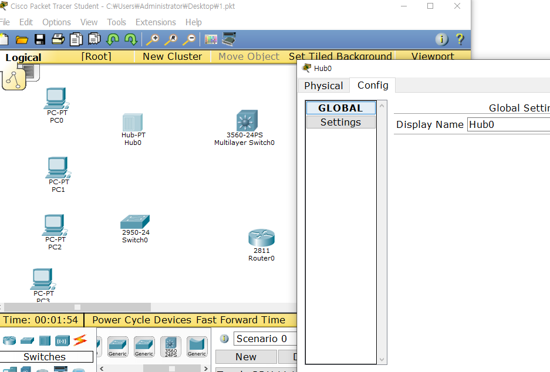Save the file with the floppy disk icon
This screenshot has width=550, height=372.
click(x=40, y=39)
